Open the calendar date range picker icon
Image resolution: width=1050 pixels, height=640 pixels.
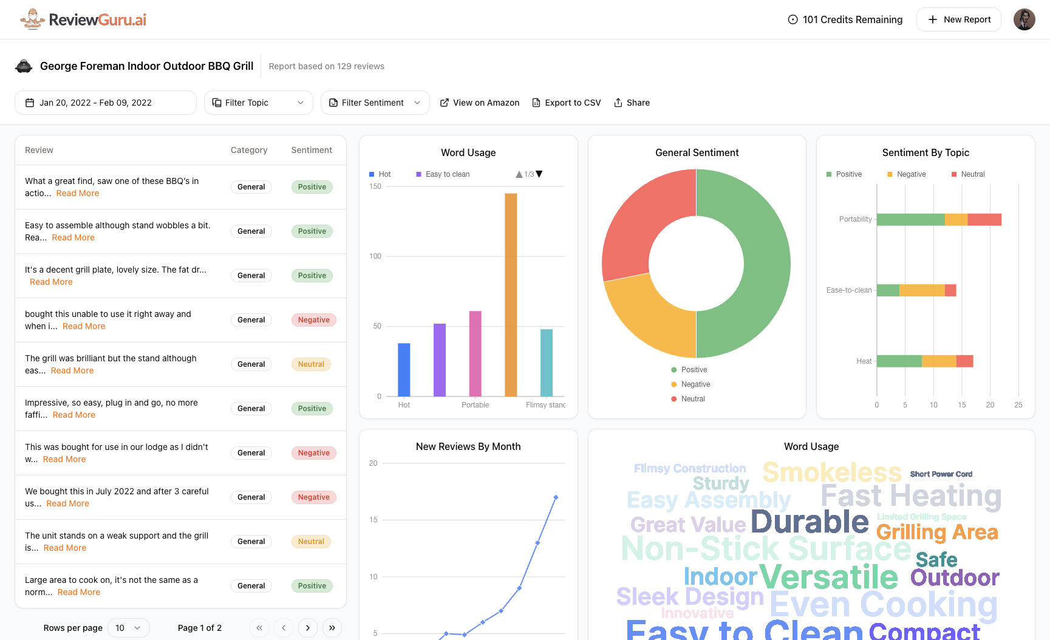29,103
